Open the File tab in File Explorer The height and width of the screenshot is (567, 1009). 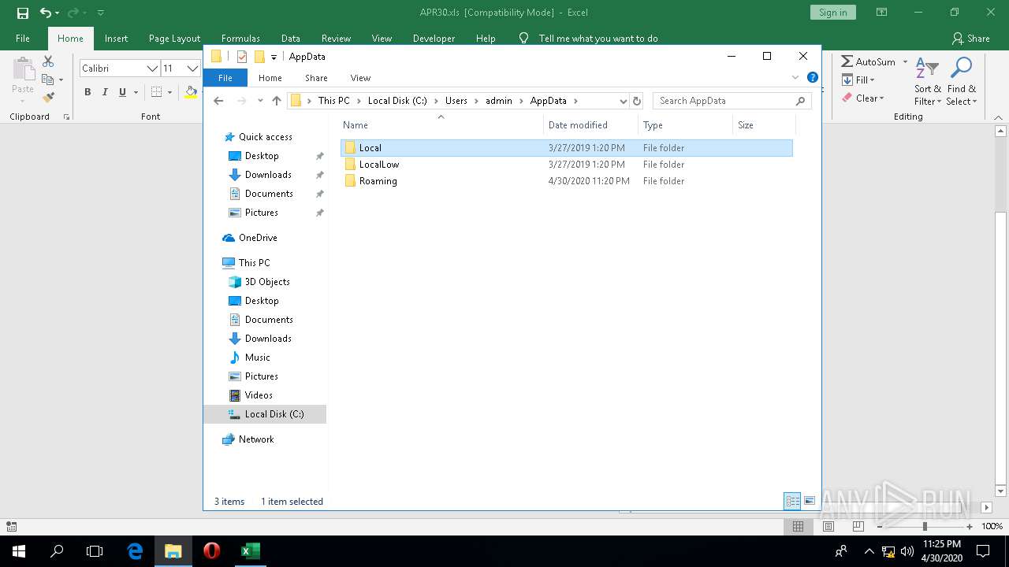coord(225,78)
